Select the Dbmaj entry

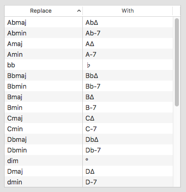[x=17, y=140]
